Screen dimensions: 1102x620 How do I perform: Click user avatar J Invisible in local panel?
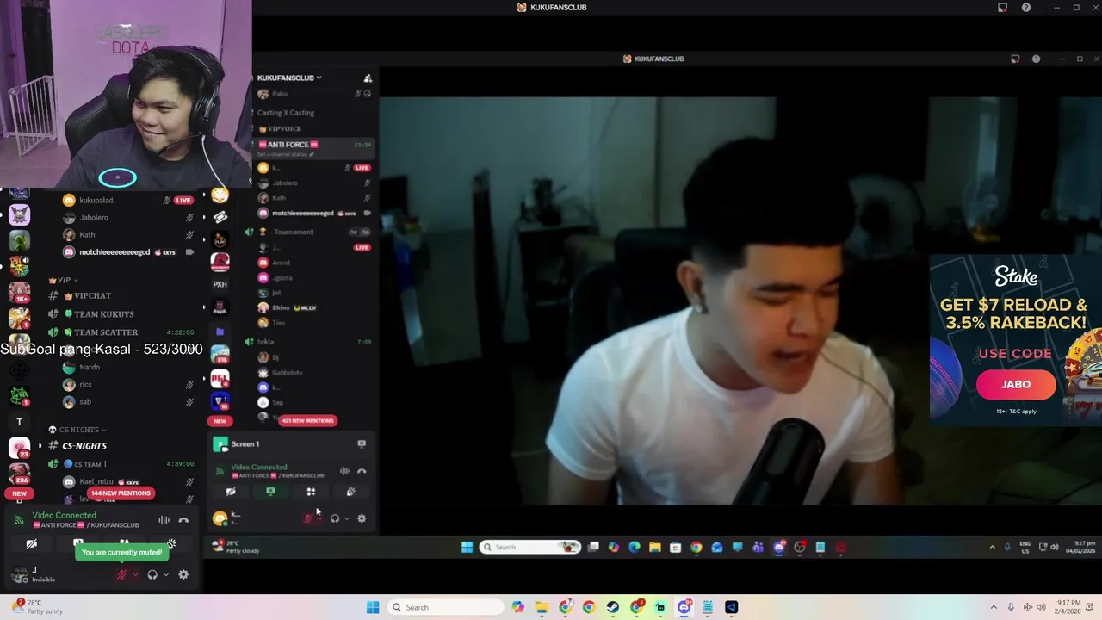[19, 574]
